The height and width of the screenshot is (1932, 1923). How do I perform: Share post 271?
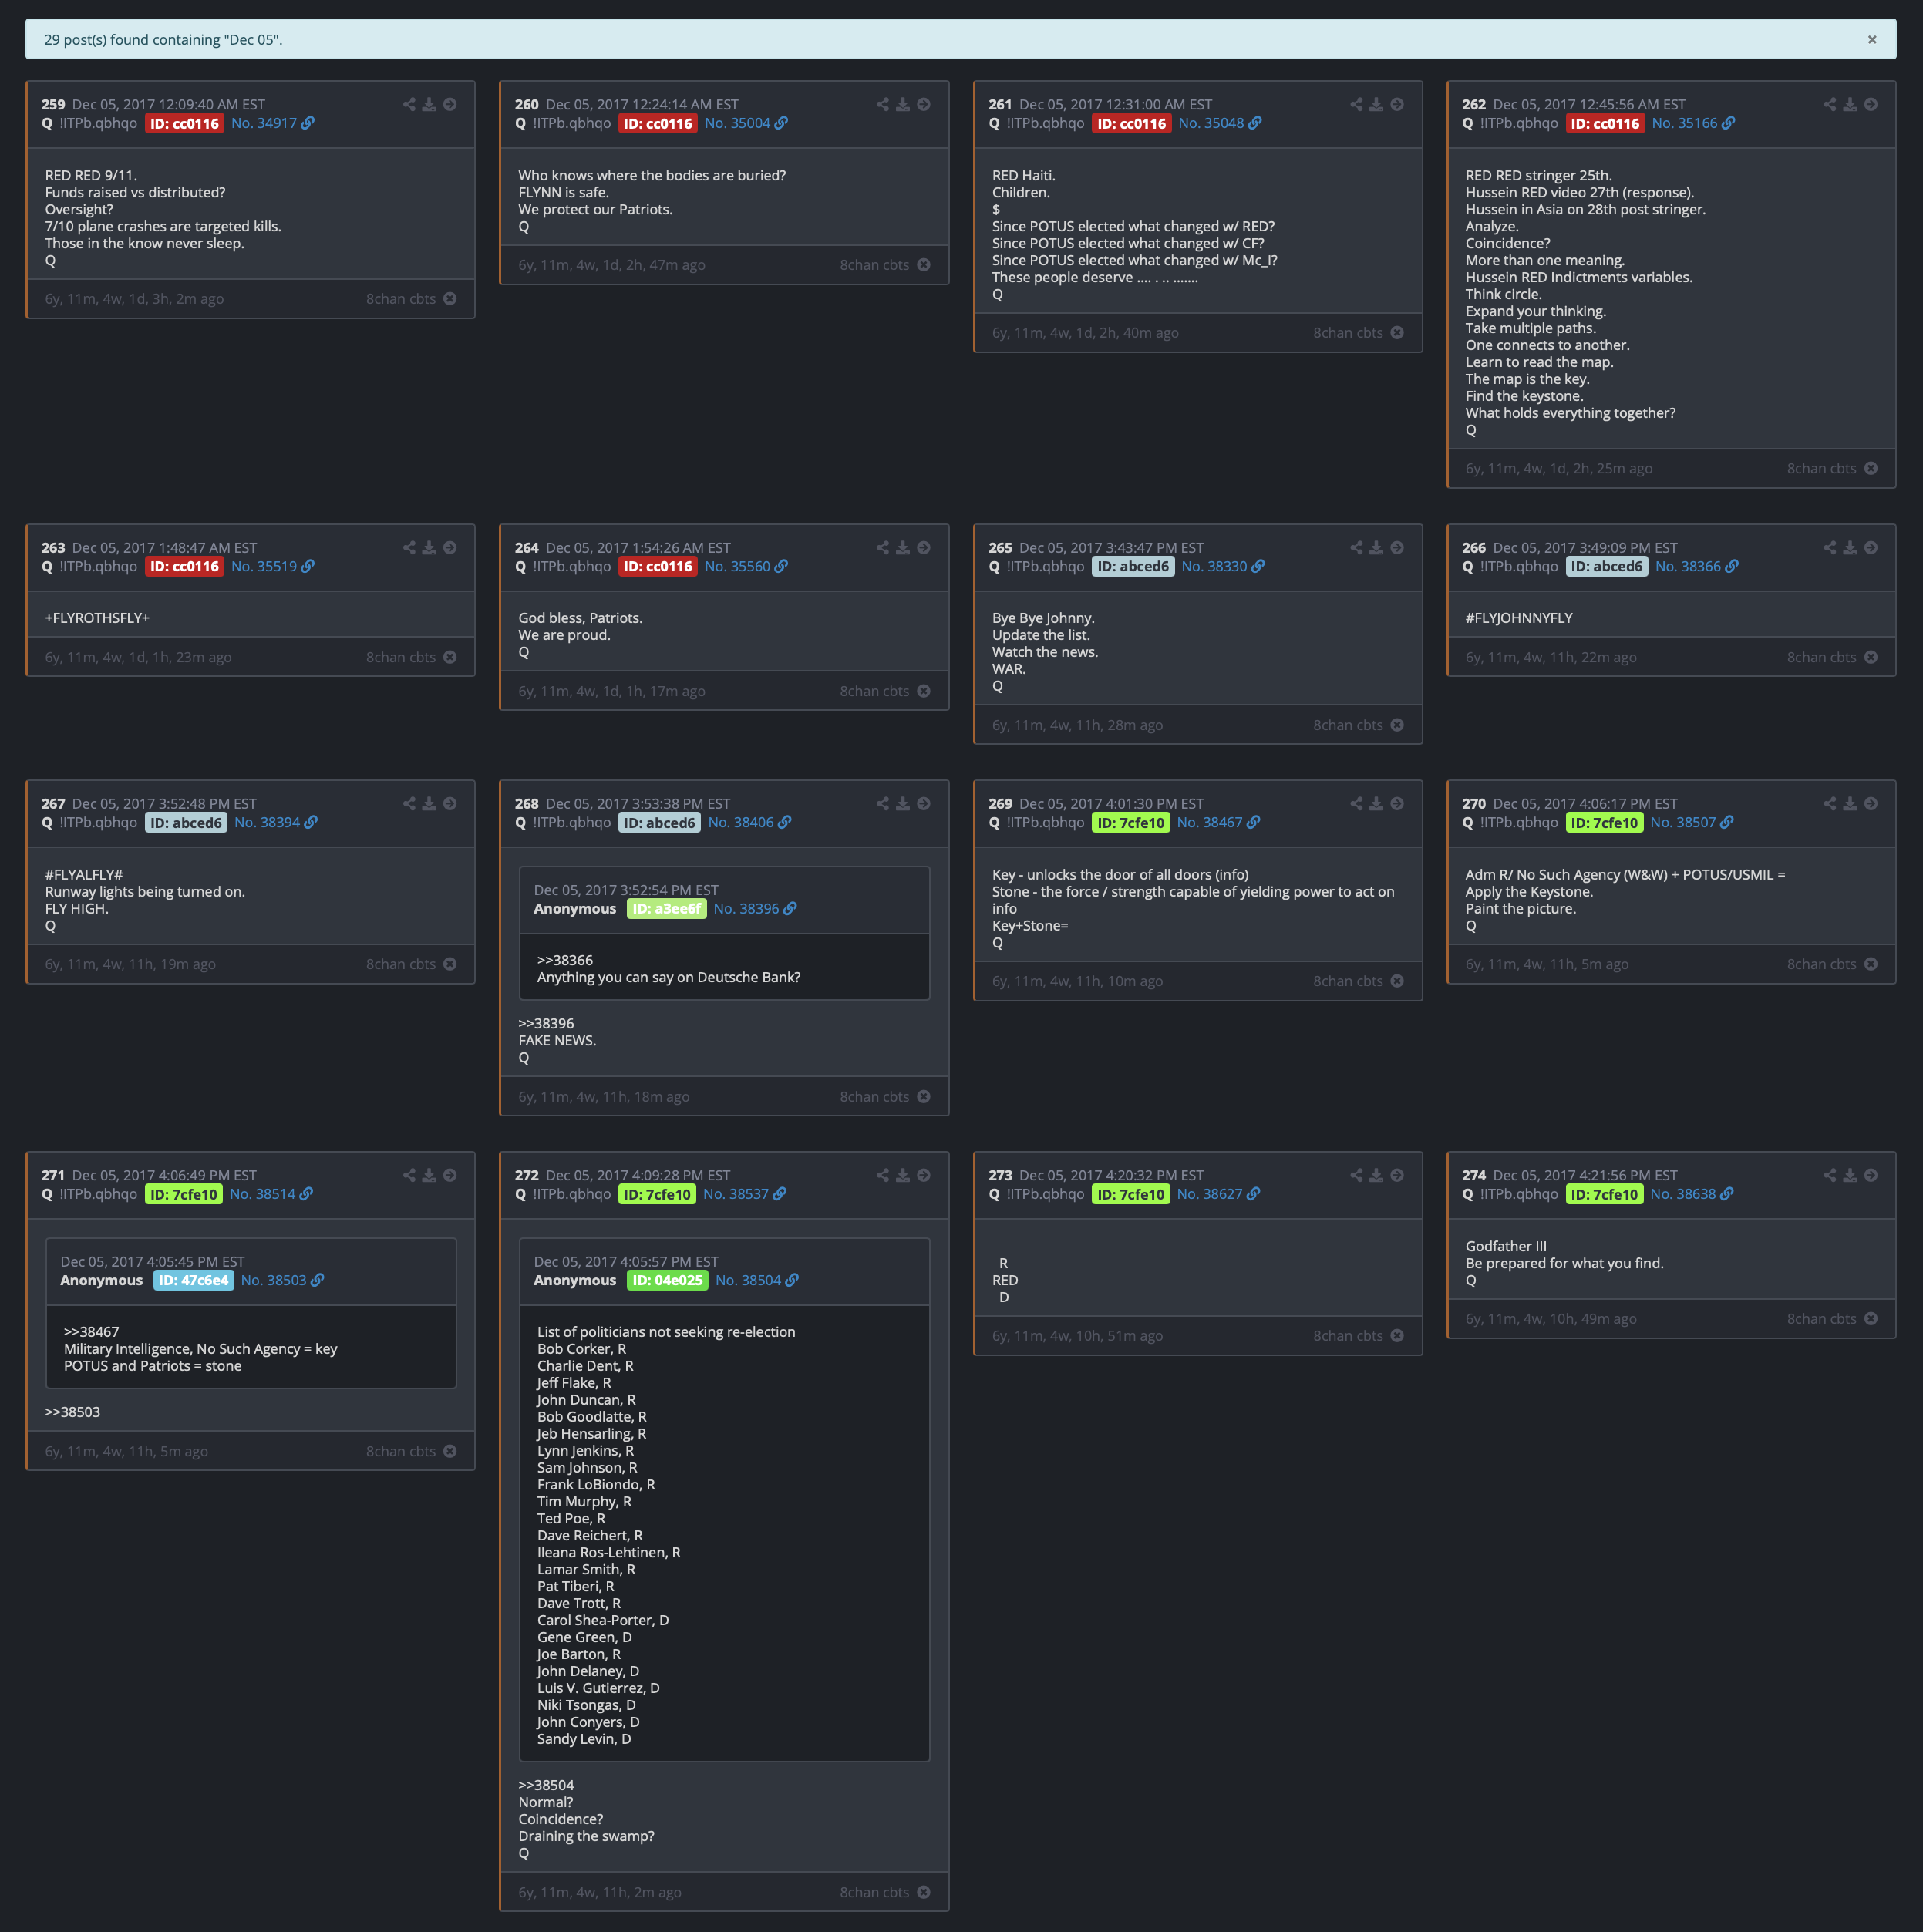click(x=409, y=1175)
